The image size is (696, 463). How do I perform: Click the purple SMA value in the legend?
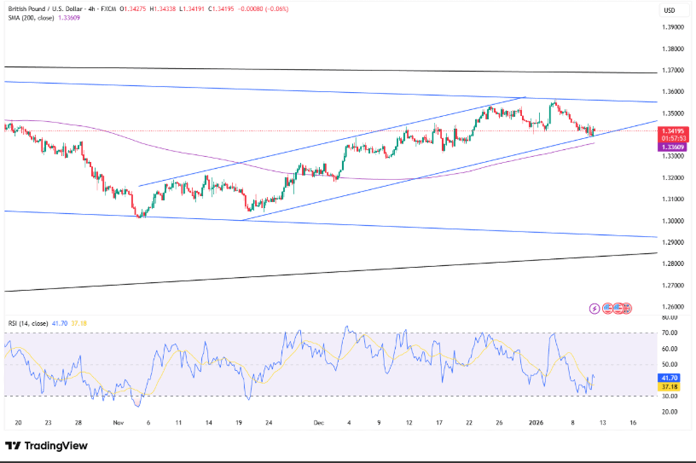pos(69,18)
